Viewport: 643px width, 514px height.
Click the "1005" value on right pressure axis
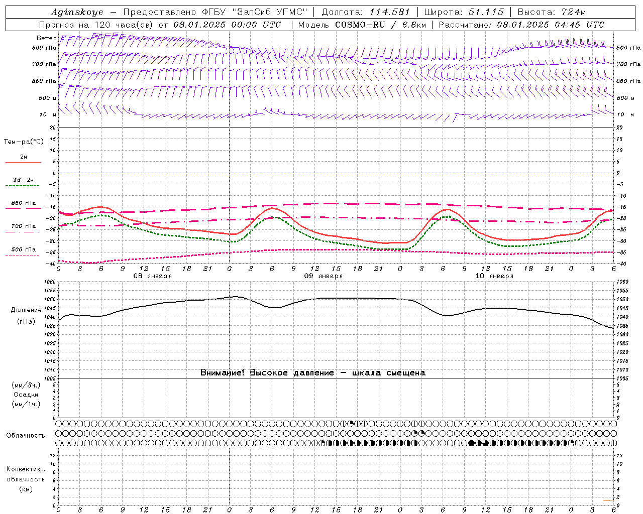622,378
